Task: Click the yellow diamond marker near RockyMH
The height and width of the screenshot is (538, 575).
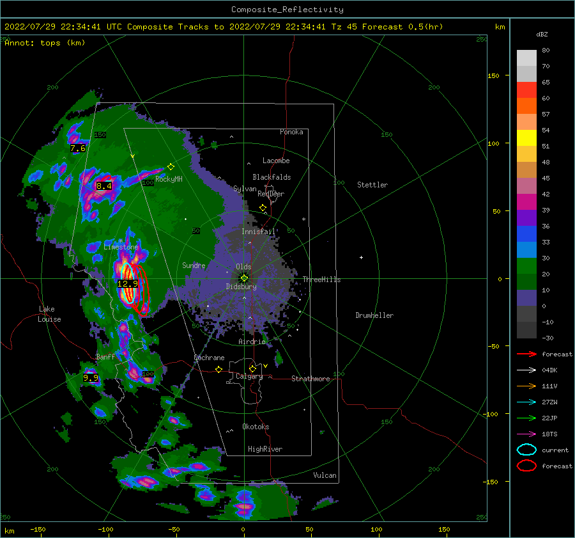Action: coord(171,167)
